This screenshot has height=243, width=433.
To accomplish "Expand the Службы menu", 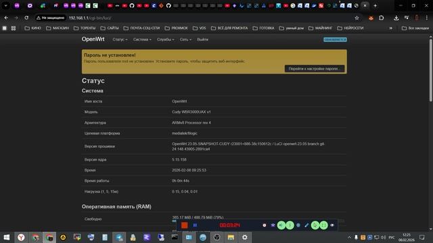I will 166,39.
